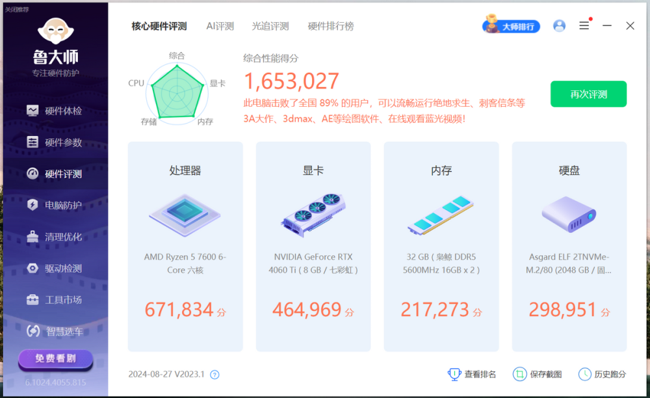Open 工具市场 in the sidebar
Image resolution: width=650 pixels, height=398 pixels.
(x=55, y=300)
